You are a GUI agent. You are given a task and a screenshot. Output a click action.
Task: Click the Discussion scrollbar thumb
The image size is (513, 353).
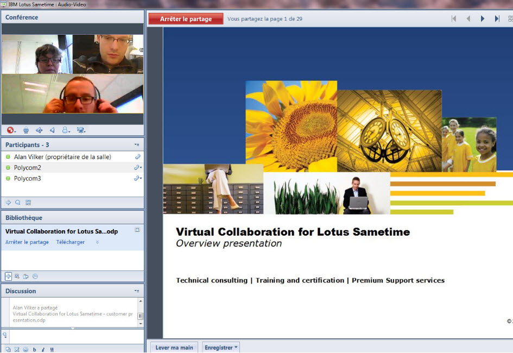[141, 316]
